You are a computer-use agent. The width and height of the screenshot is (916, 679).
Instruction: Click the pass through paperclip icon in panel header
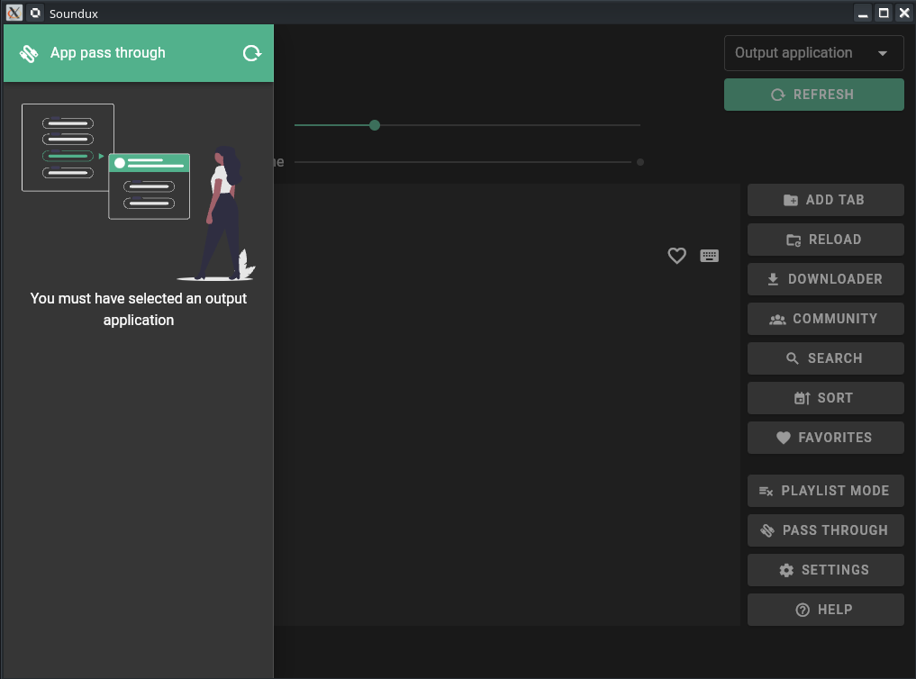pyautogui.click(x=29, y=53)
